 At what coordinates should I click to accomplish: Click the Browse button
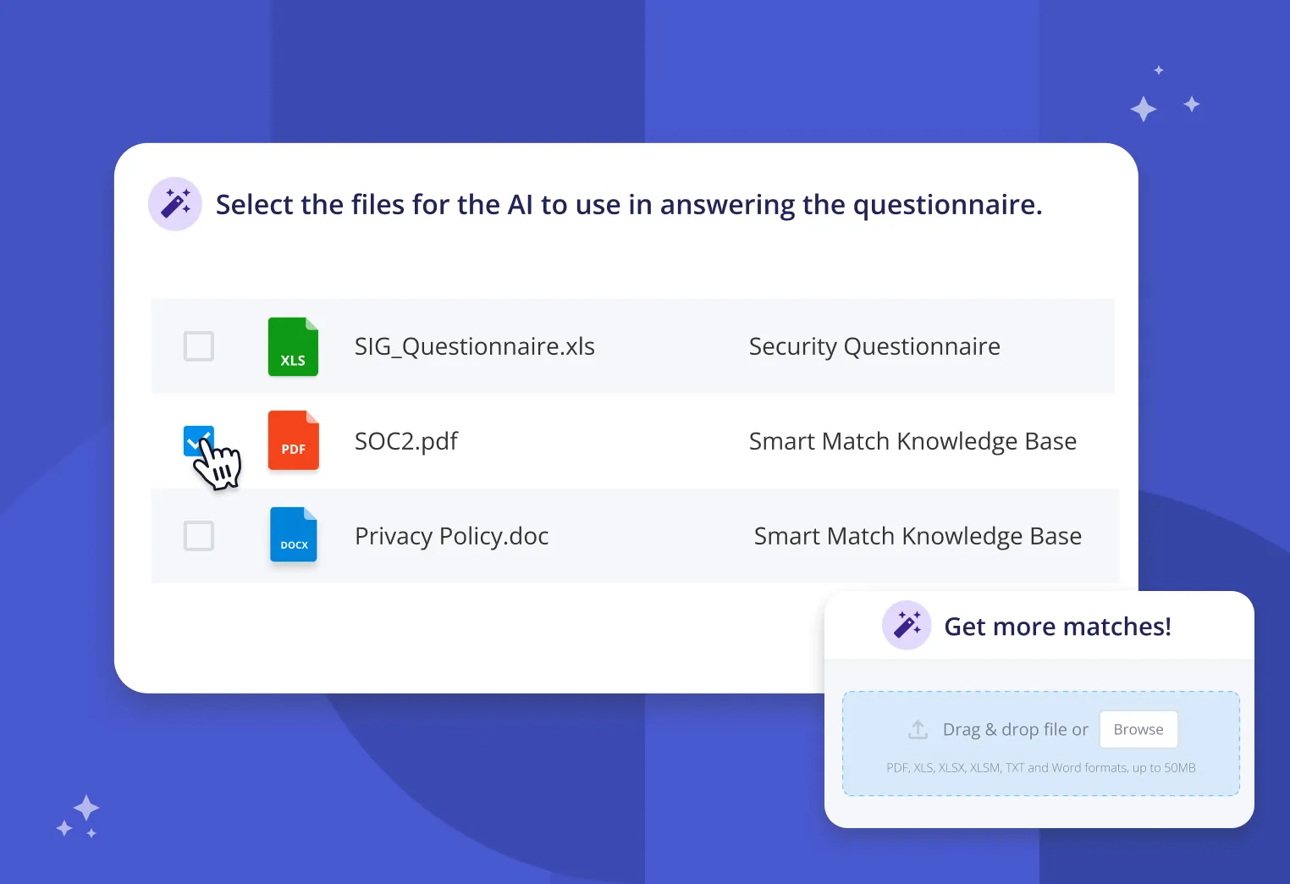point(1138,729)
